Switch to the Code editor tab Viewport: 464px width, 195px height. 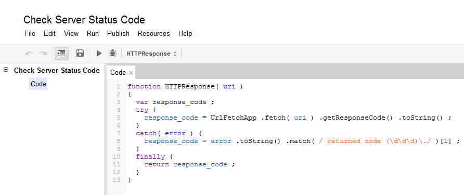coord(118,73)
